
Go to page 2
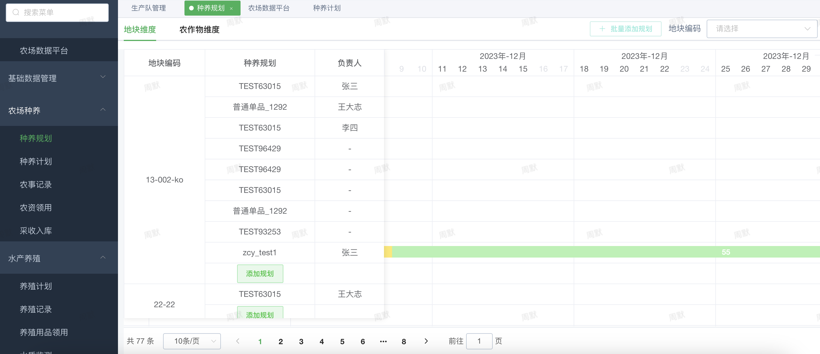[x=281, y=341]
